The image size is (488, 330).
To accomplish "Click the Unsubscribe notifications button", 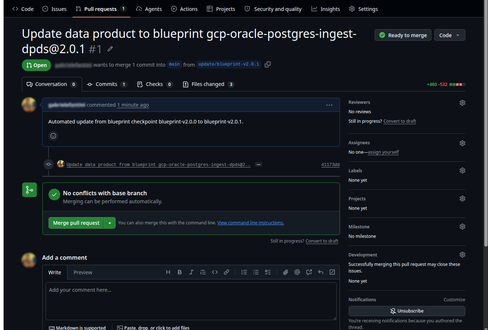I will (x=407, y=311).
